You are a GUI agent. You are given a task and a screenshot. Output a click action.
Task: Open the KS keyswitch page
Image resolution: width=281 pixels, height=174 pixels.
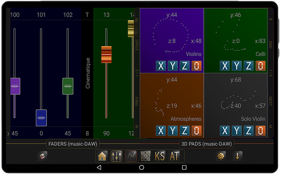tap(160, 156)
